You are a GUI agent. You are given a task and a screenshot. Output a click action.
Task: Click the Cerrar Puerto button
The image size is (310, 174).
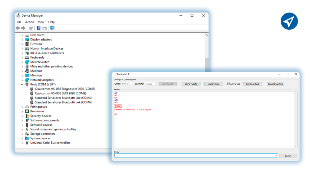click(191, 84)
